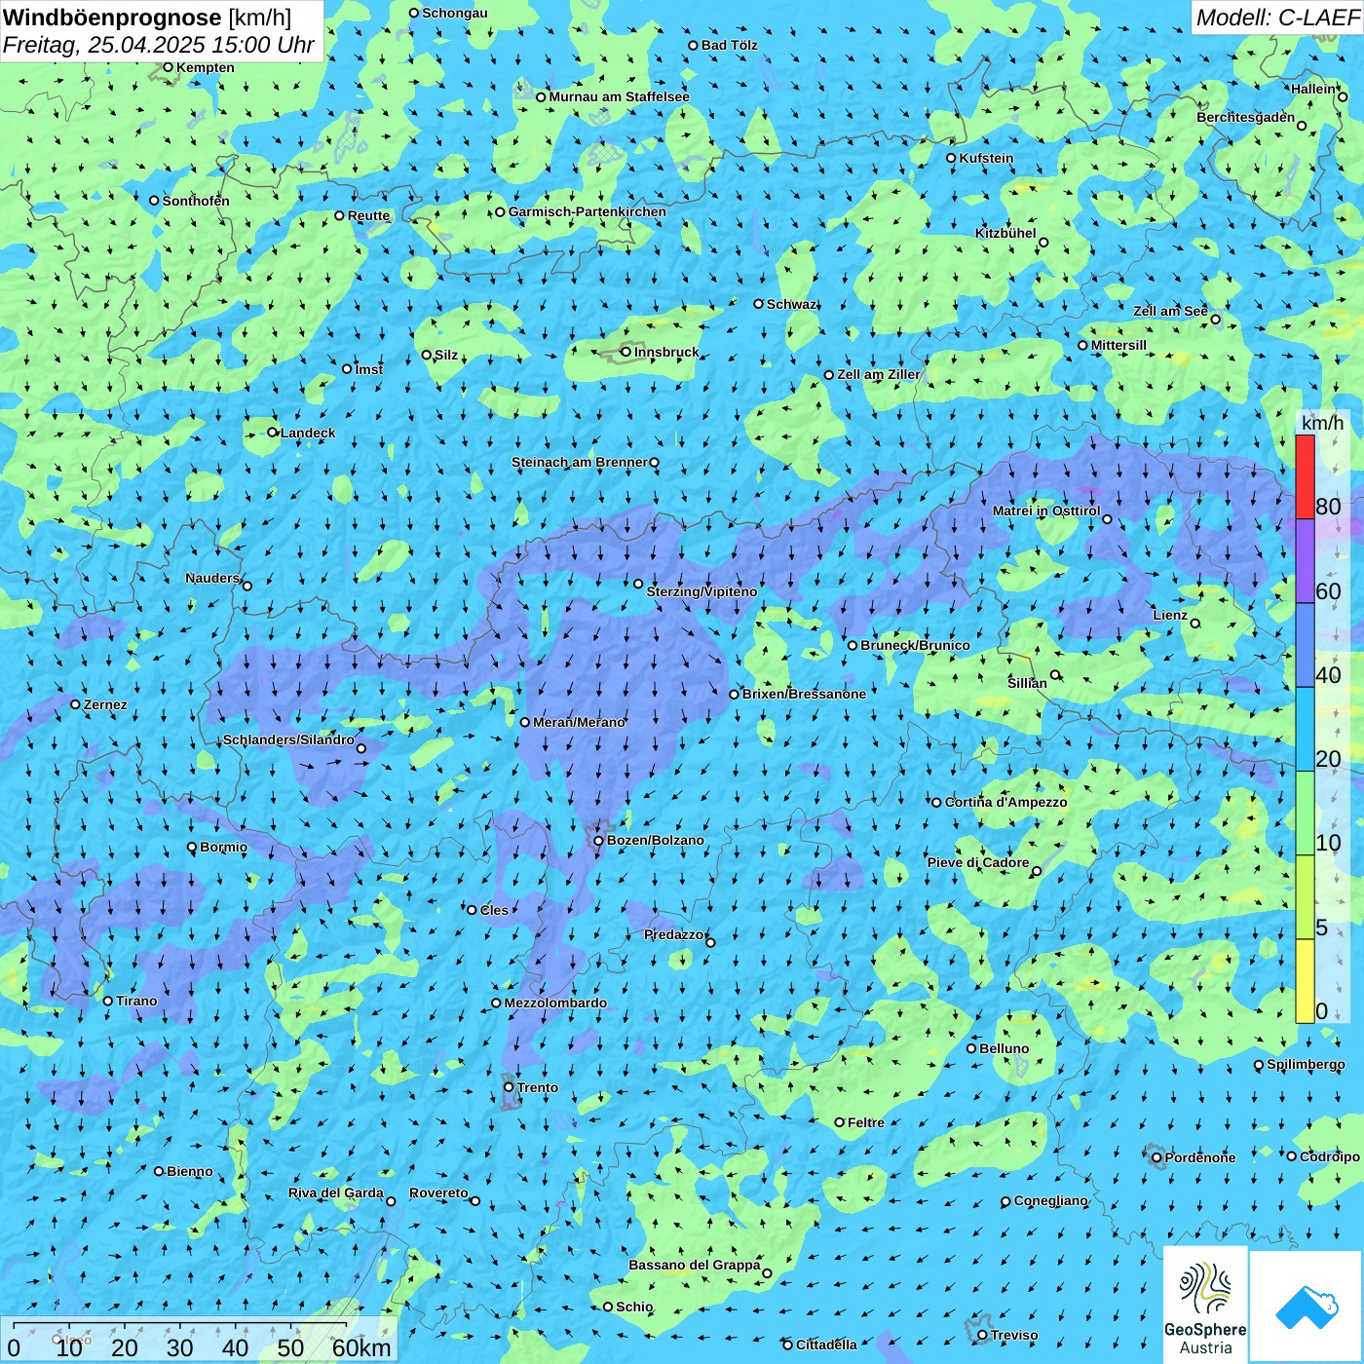The height and width of the screenshot is (1364, 1364).
Task: Click the Cortina d'Ampezzo label
Action: tap(1006, 803)
